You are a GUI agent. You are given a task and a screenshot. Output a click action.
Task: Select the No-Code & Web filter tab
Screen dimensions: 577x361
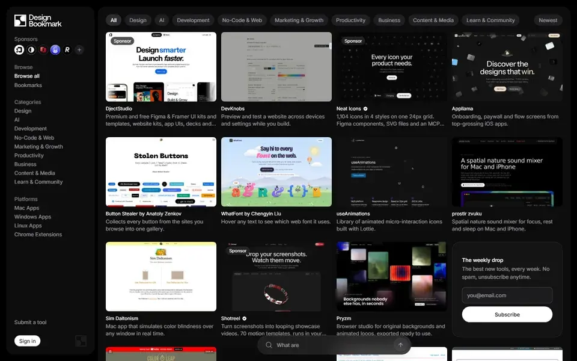click(x=242, y=20)
